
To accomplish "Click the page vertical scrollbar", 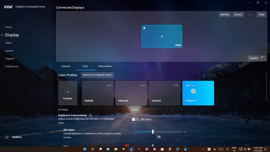I will coord(266,87).
